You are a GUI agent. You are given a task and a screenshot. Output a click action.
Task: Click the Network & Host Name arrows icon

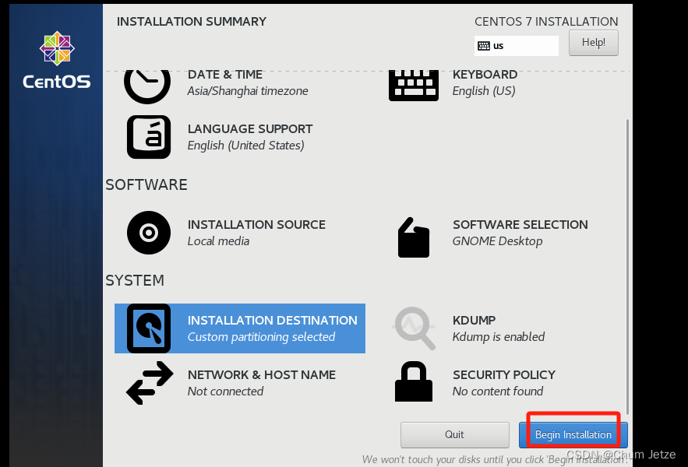click(x=150, y=383)
